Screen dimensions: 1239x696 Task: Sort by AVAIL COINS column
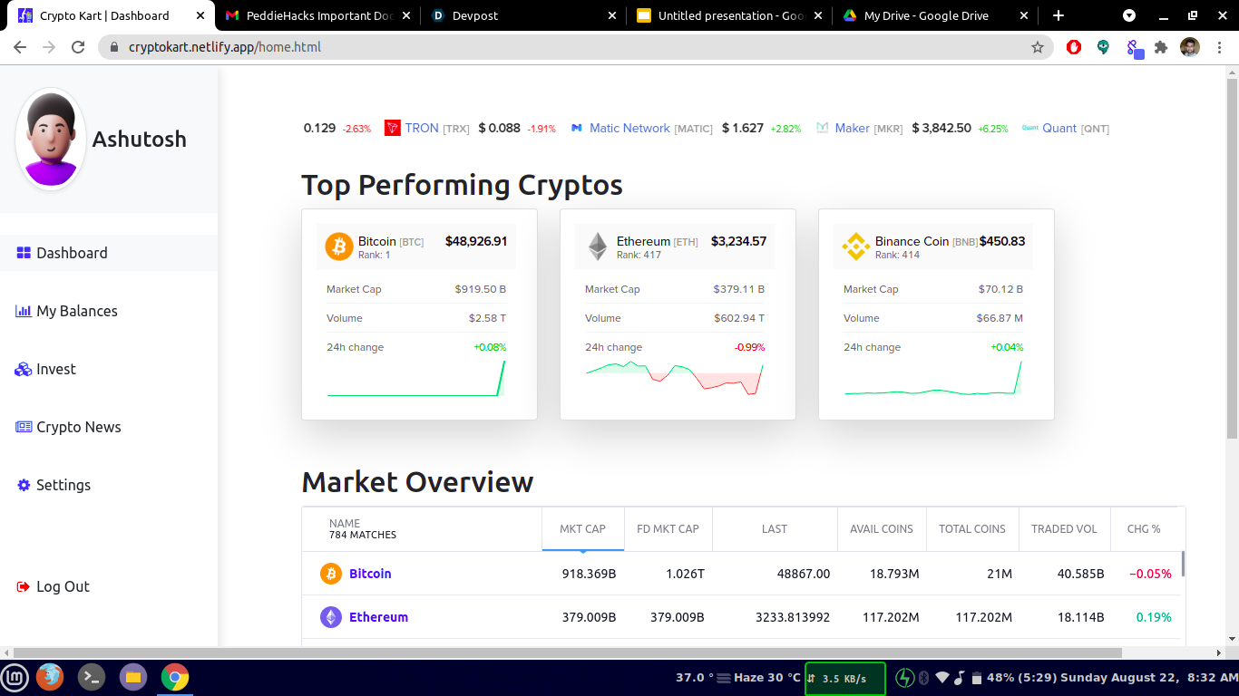point(882,528)
